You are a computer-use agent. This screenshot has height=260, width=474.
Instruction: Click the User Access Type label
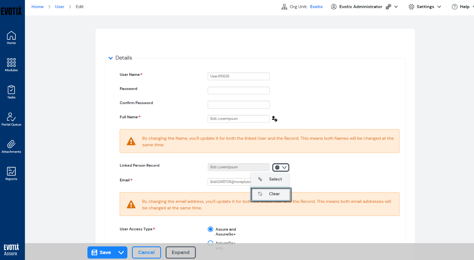tap(136, 229)
